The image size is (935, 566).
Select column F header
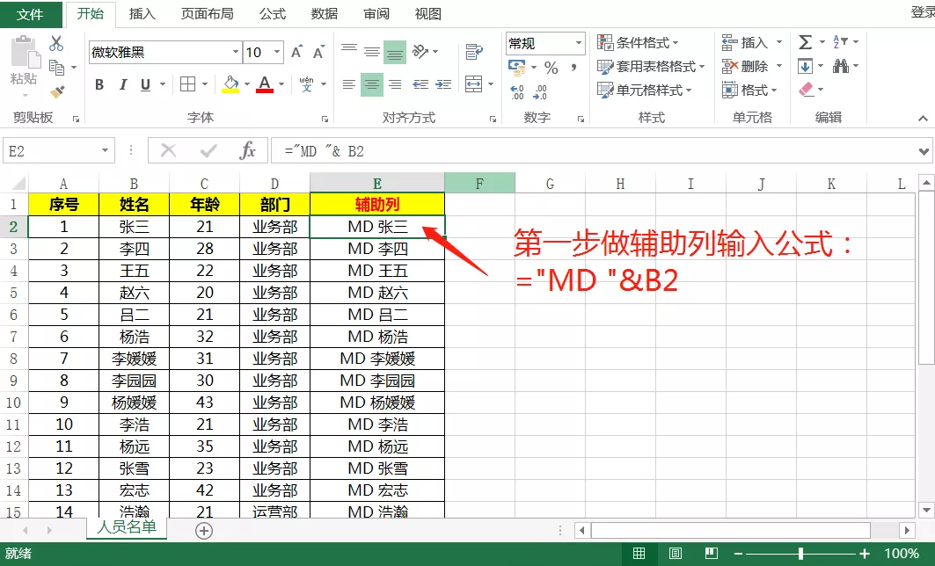pyautogui.click(x=479, y=184)
